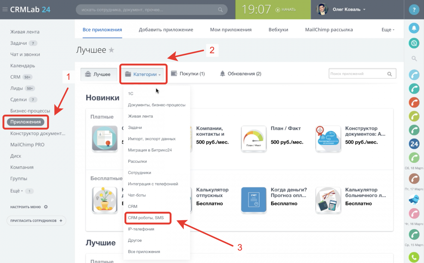Open the Вебхуки tab
The width and height of the screenshot is (424, 263).
(x=278, y=30)
